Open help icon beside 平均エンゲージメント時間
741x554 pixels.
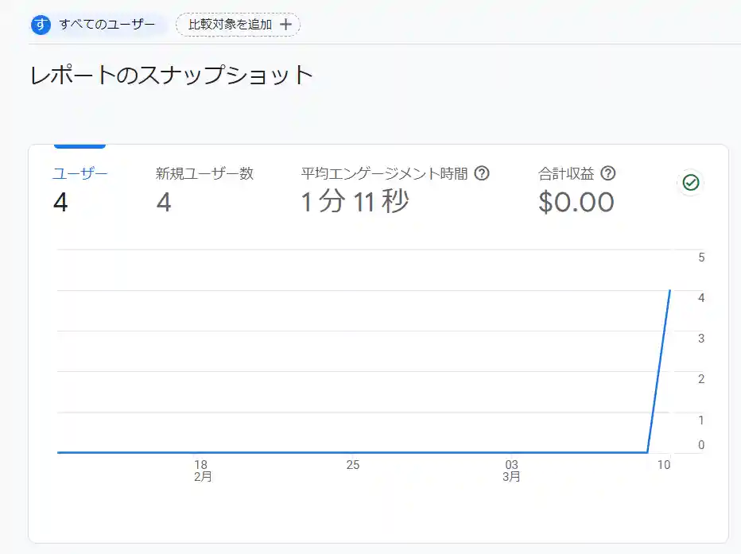(481, 173)
